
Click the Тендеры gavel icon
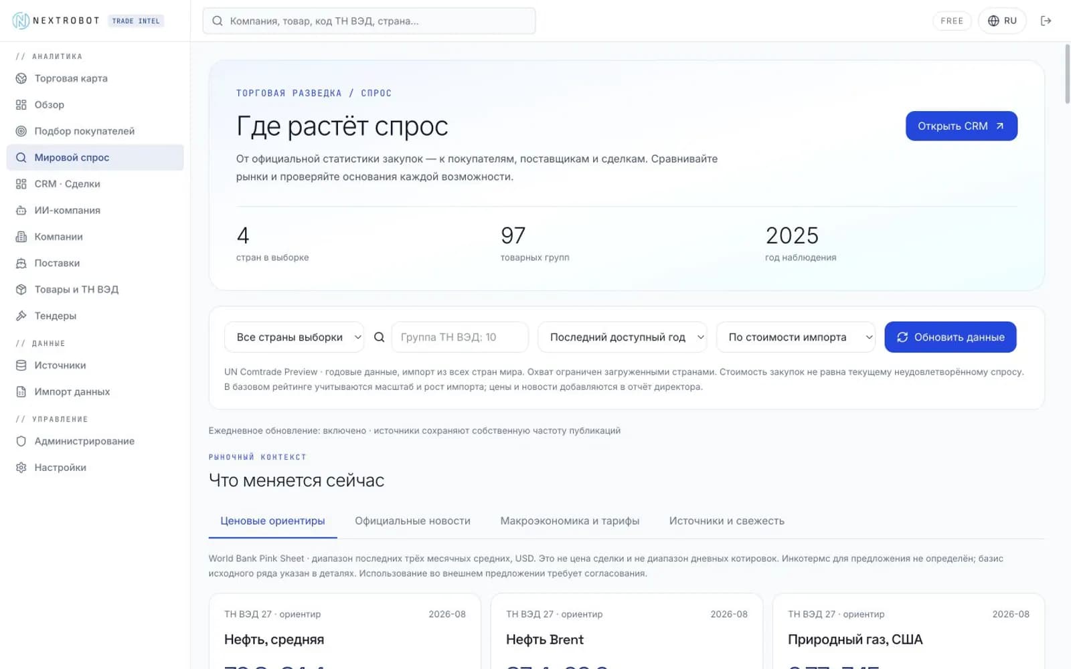(21, 316)
